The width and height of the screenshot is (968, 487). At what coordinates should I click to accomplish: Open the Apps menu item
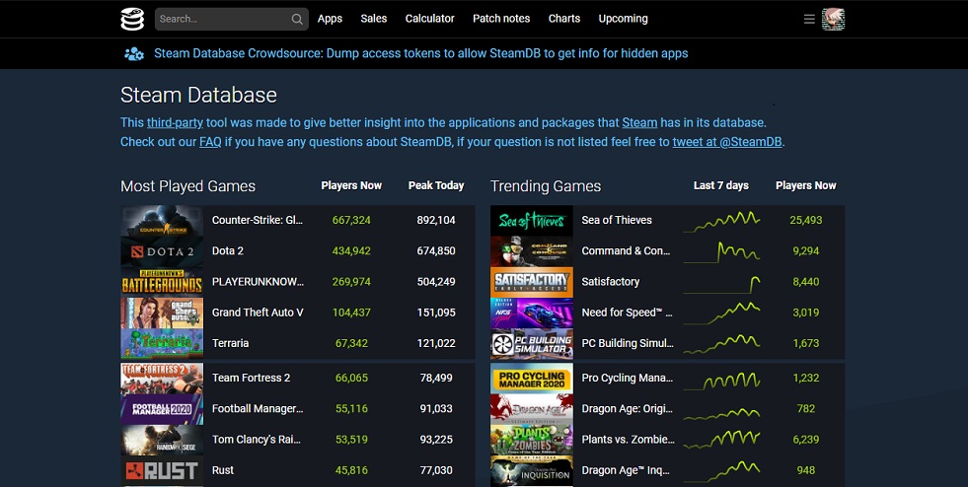(330, 19)
